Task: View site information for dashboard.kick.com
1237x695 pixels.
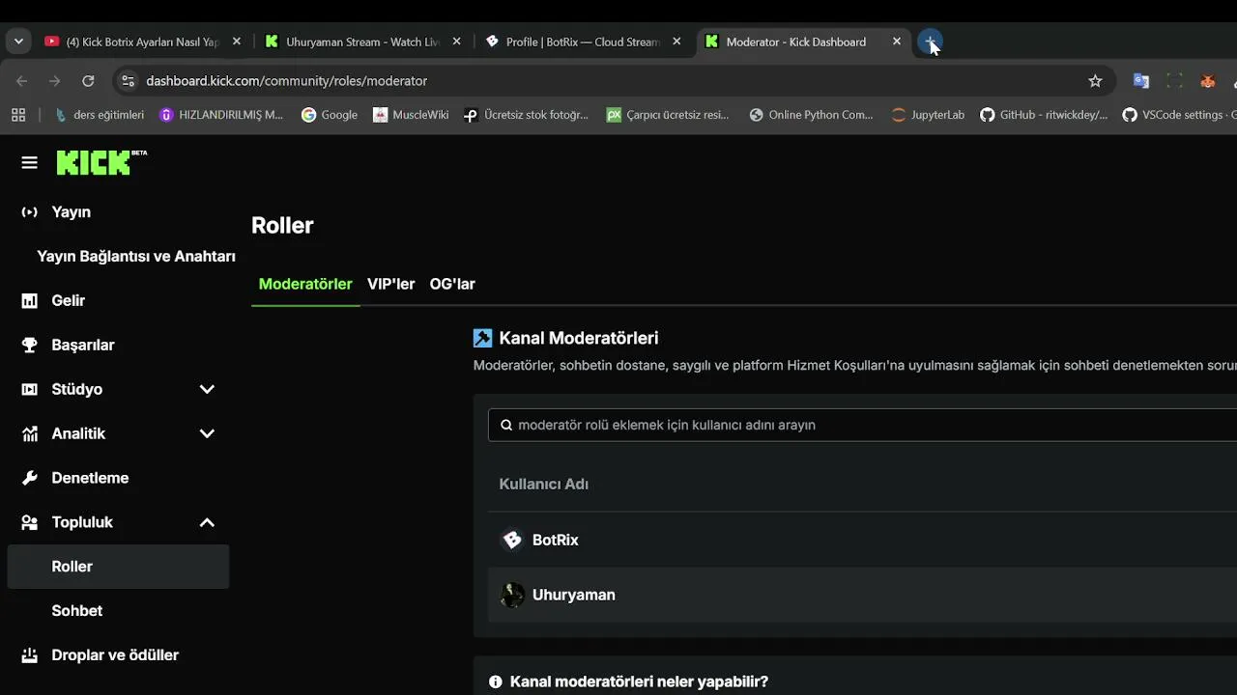Action: [x=128, y=81]
